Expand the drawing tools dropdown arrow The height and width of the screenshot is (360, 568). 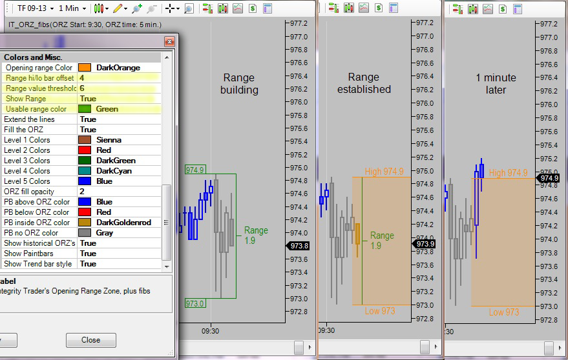(x=126, y=8)
